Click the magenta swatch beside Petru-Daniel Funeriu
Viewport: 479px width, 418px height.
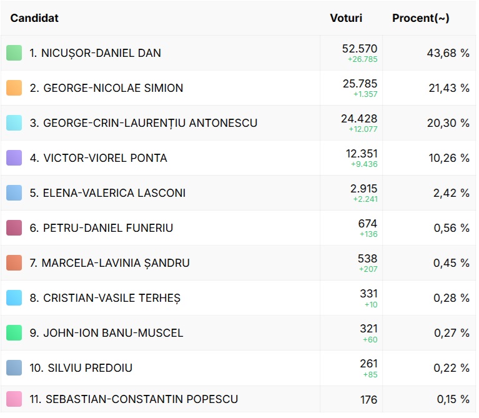pyautogui.click(x=14, y=228)
